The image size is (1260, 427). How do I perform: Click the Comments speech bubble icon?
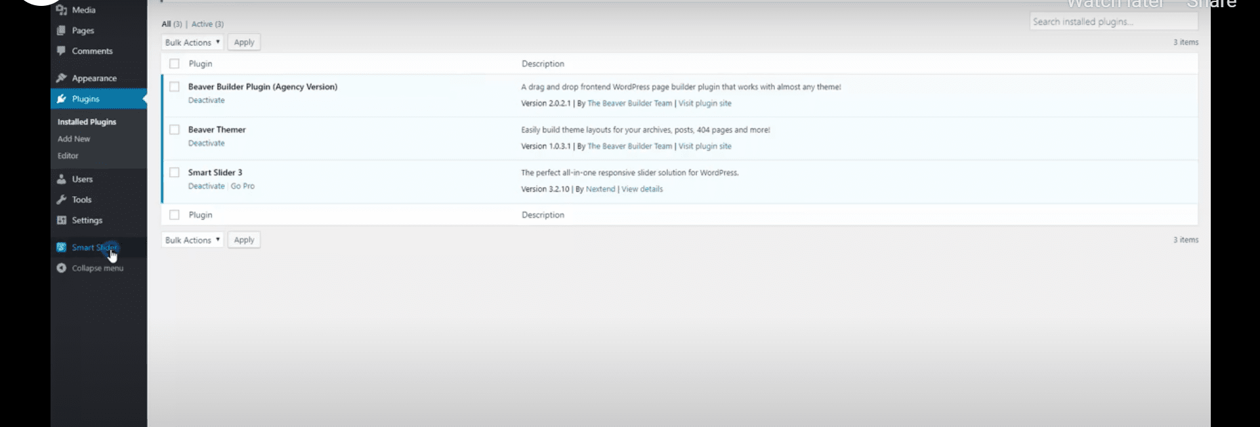click(x=62, y=51)
